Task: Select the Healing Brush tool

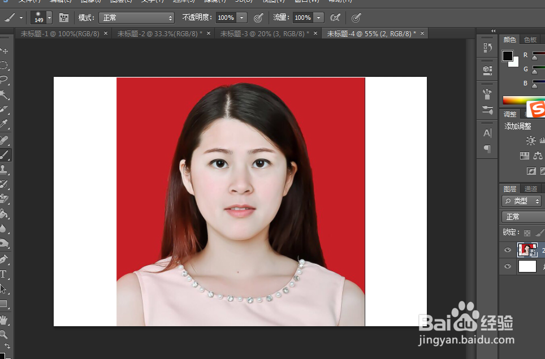Action: tap(4, 140)
